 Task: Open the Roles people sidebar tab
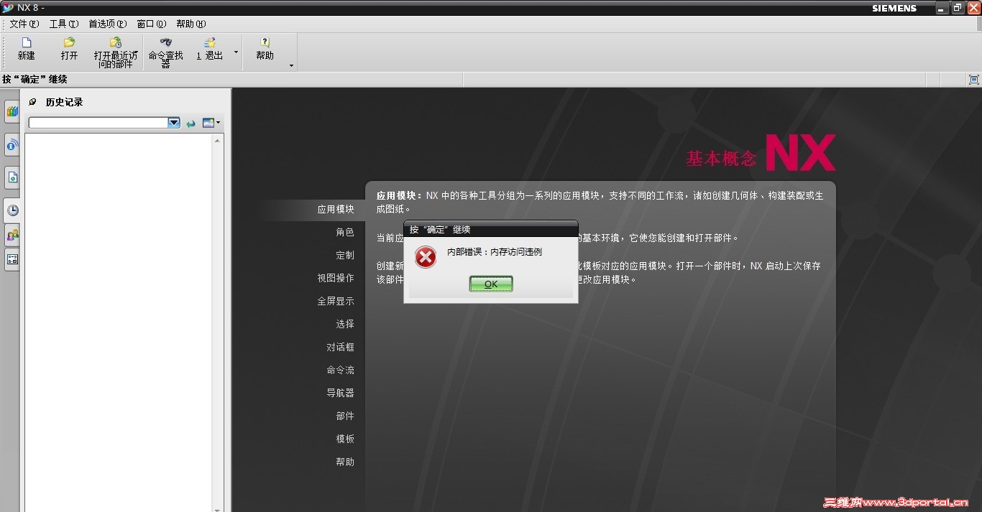coord(12,235)
